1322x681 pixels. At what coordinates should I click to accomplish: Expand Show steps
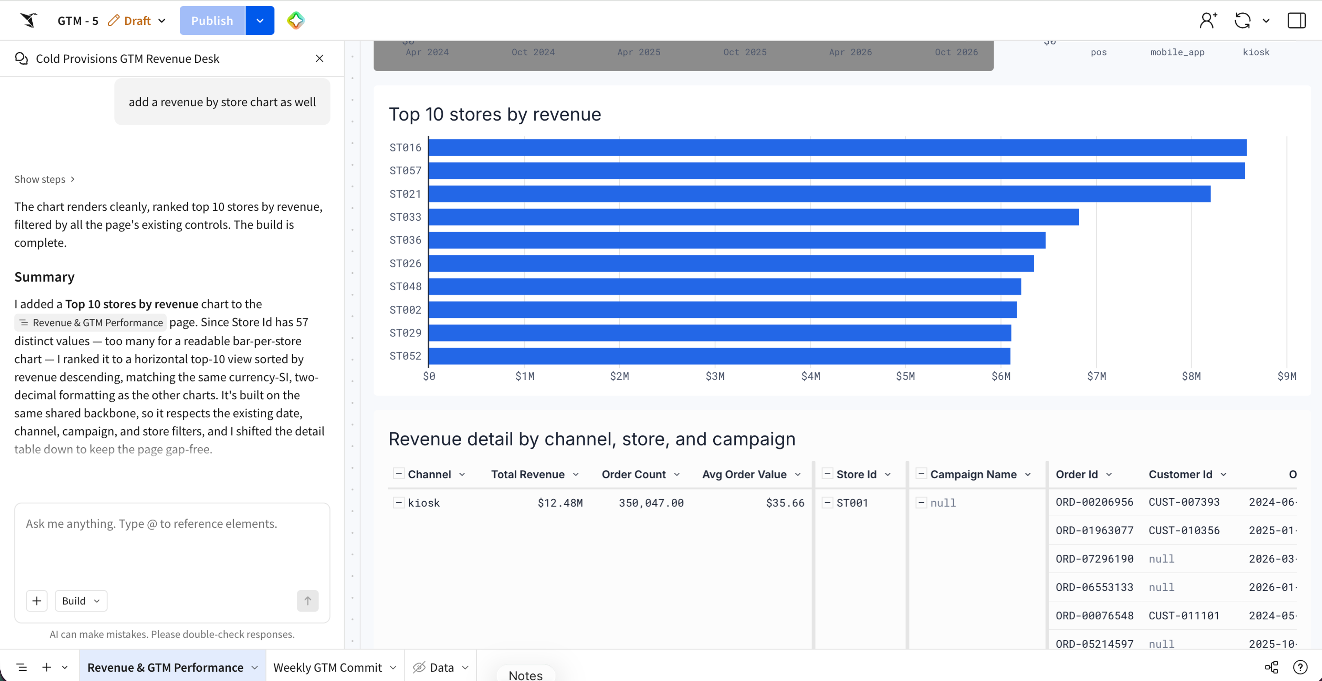click(x=45, y=179)
